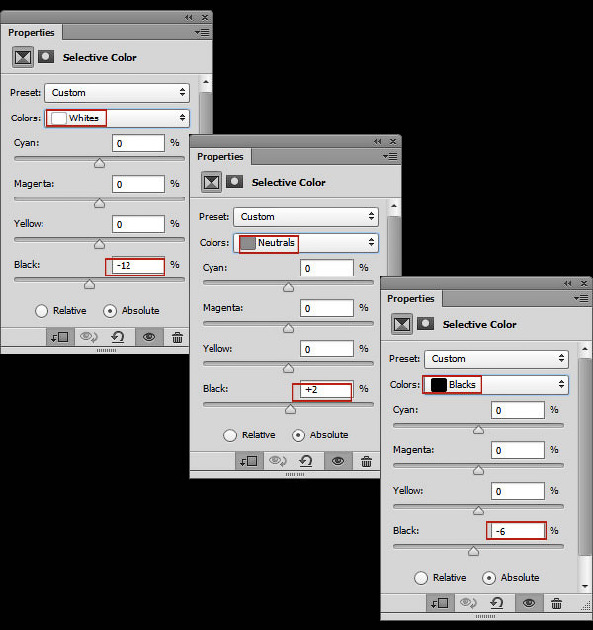
Task: Clip to layer in Whites panel
Action: pyautogui.click(x=60, y=337)
